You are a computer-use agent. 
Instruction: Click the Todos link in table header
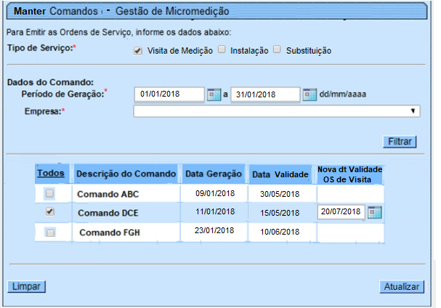coord(51,173)
